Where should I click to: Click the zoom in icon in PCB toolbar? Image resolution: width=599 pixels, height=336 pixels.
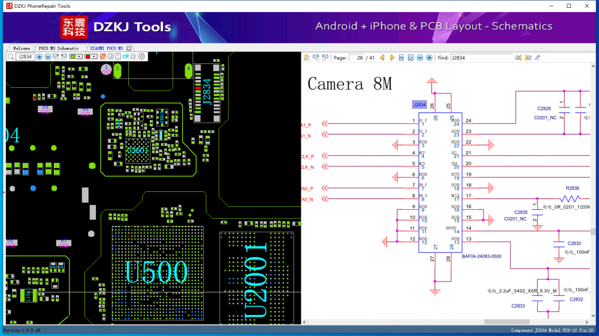(x=39, y=57)
